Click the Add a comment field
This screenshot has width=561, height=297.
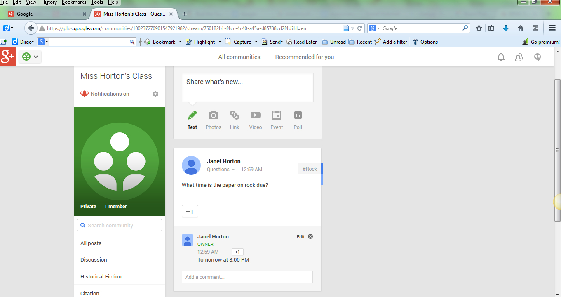pyautogui.click(x=247, y=277)
